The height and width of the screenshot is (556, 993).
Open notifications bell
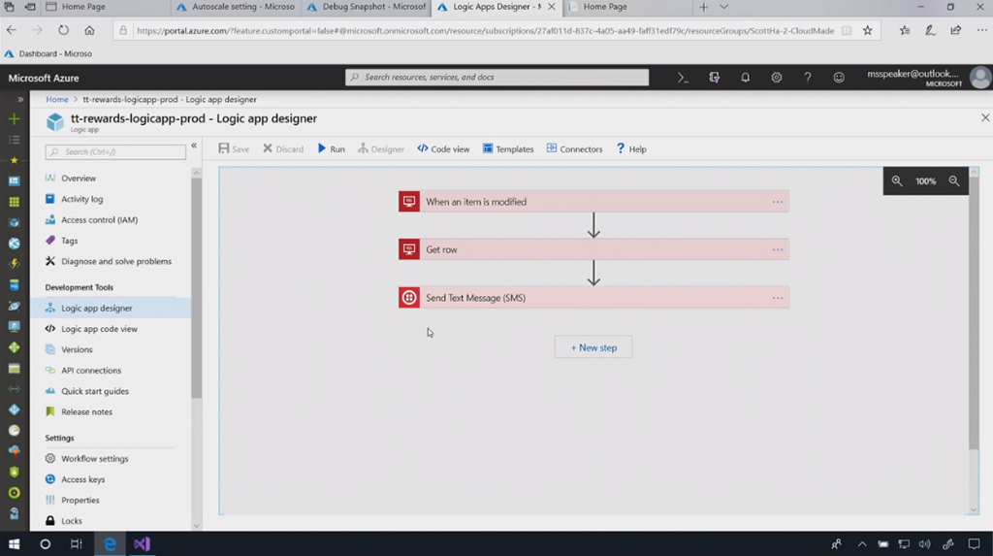pos(746,78)
